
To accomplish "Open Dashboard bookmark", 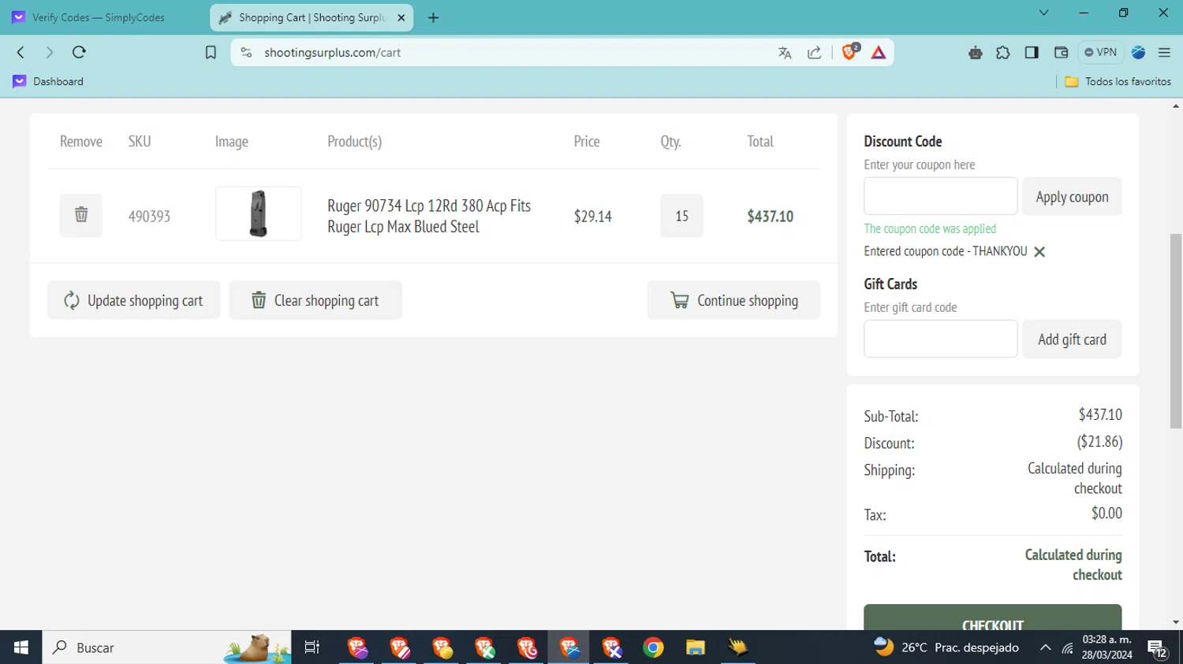I will pyautogui.click(x=48, y=81).
